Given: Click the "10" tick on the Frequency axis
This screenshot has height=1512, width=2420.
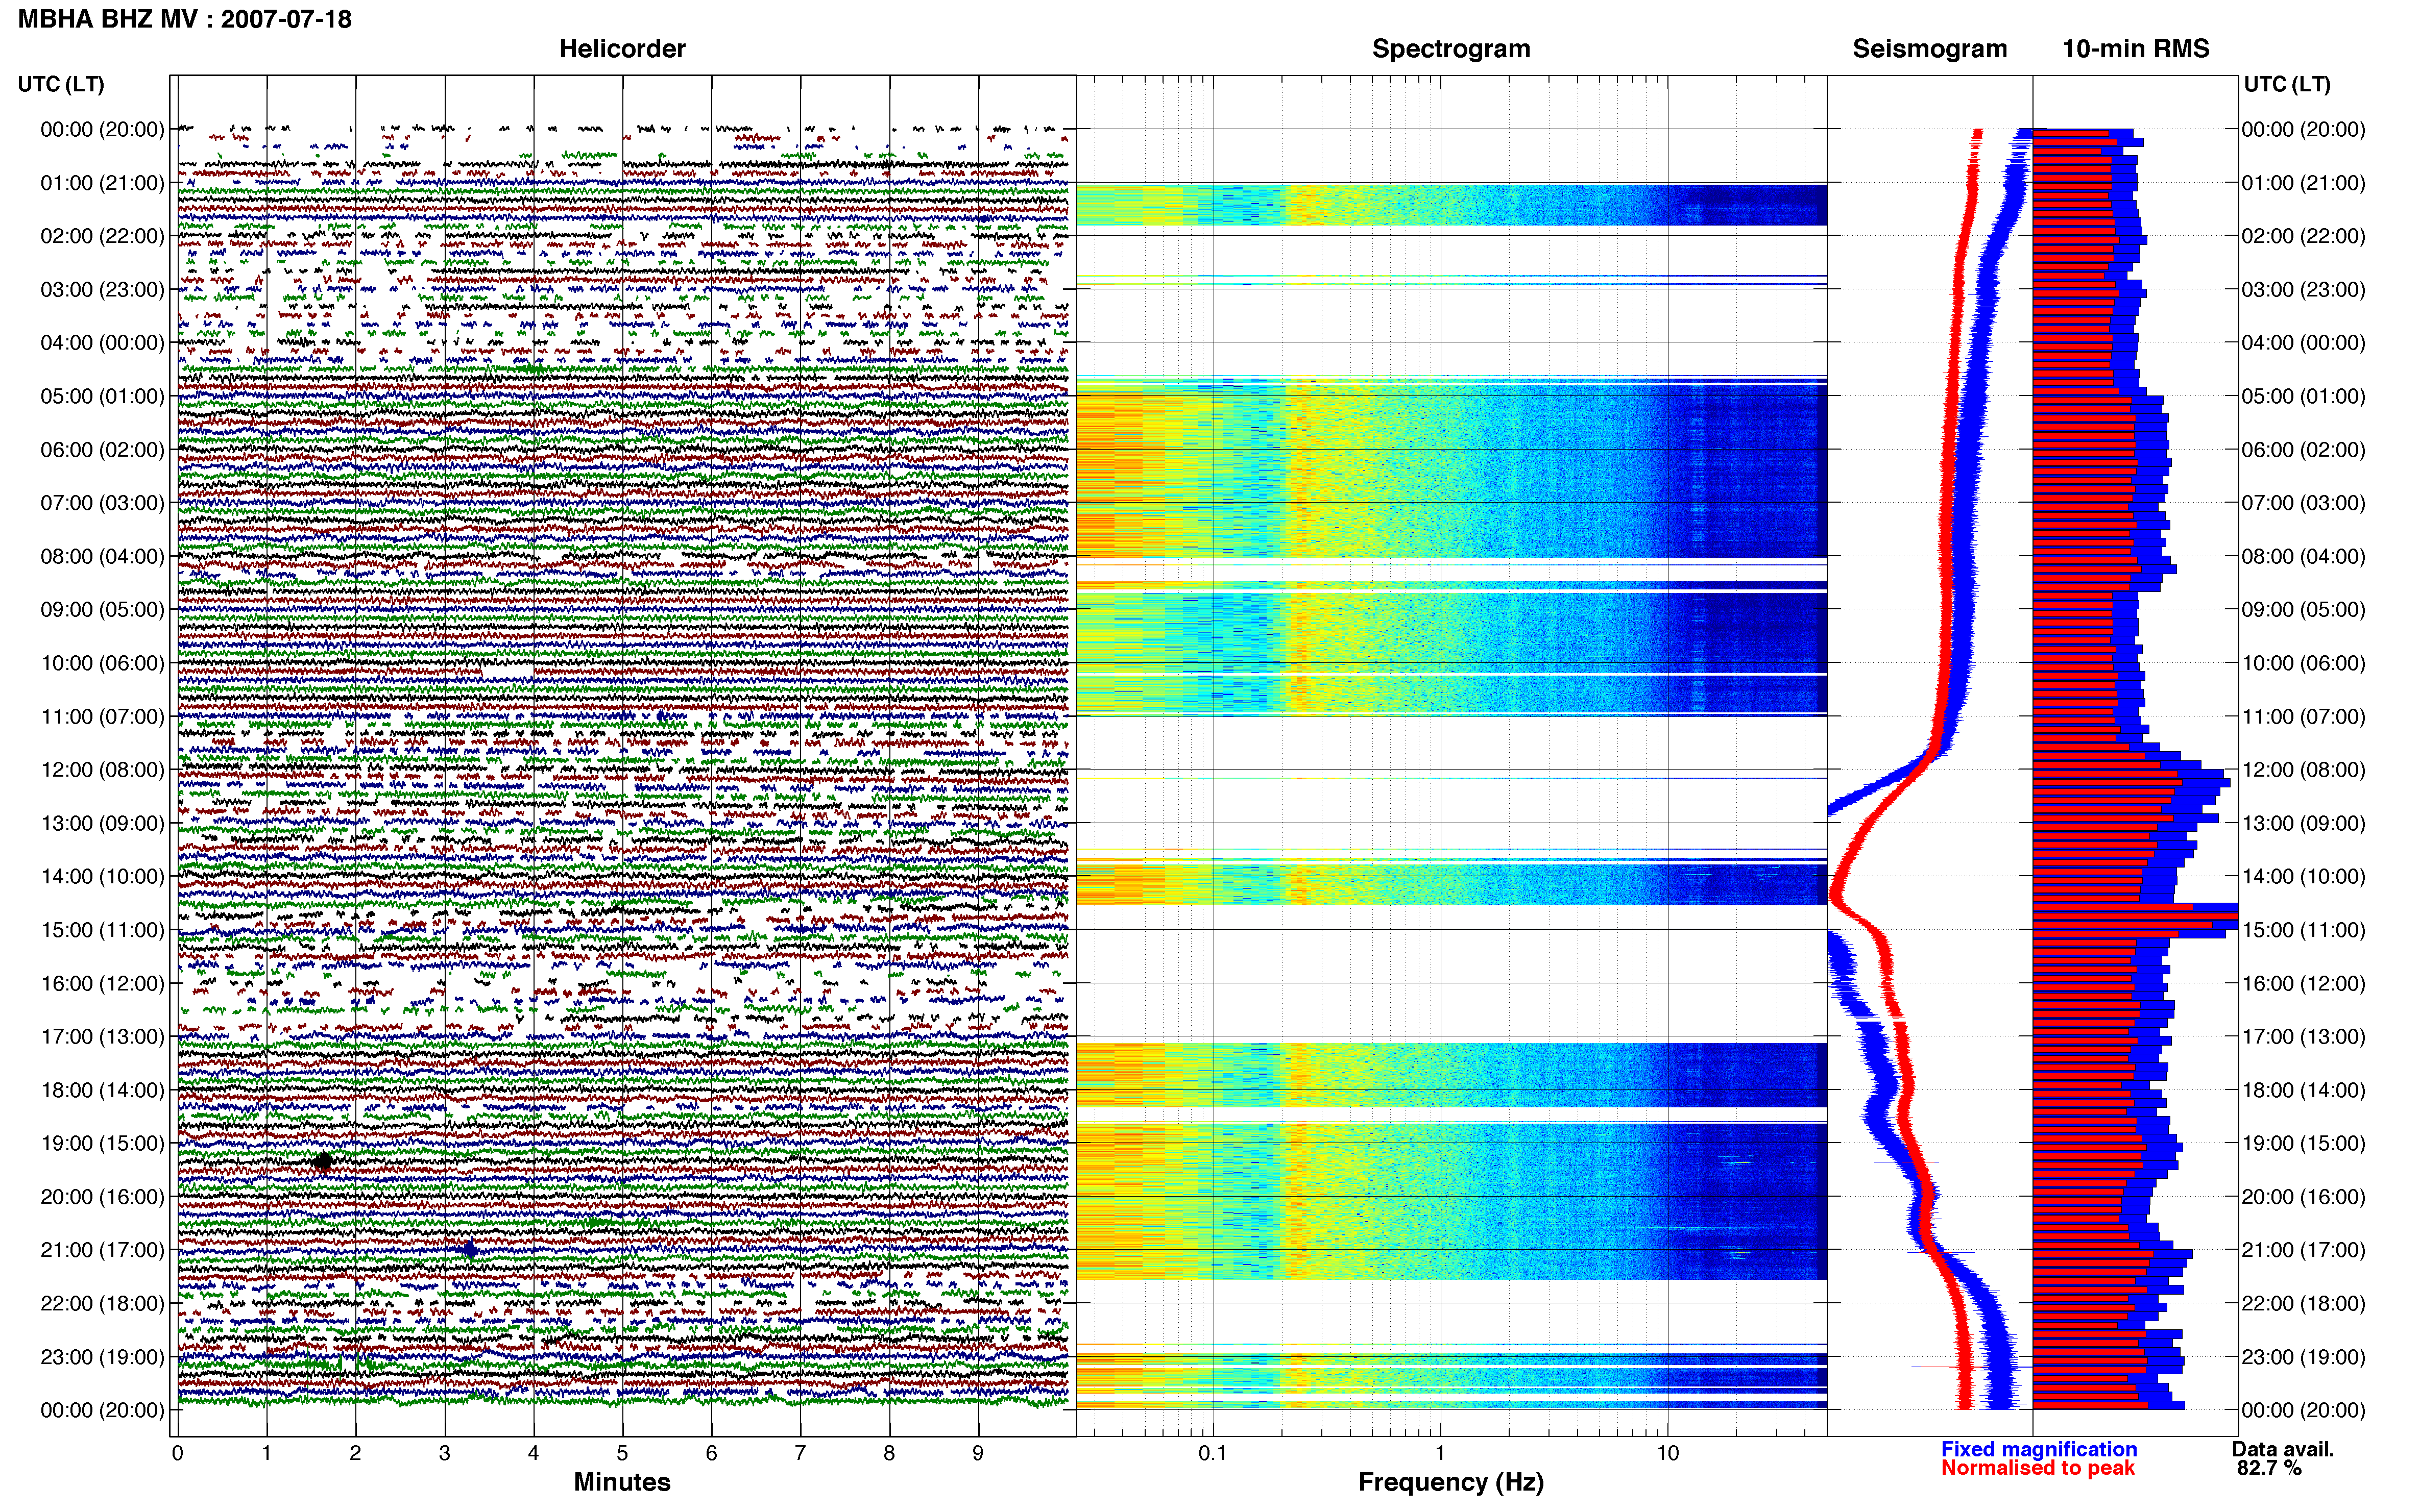Looking at the screenshot, I should tap(1667, 1453).
